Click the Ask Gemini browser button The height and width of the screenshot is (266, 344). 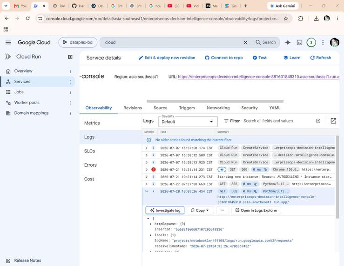pyautogui.click(x=283, y=6)
